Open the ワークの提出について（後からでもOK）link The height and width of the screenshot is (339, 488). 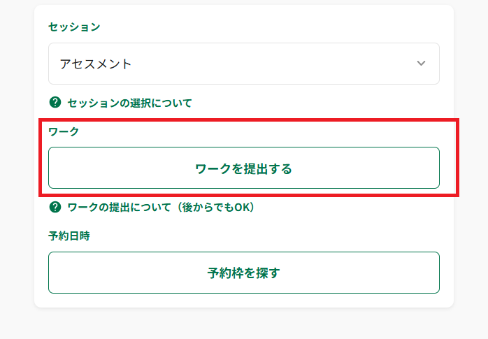click(161, 207)
